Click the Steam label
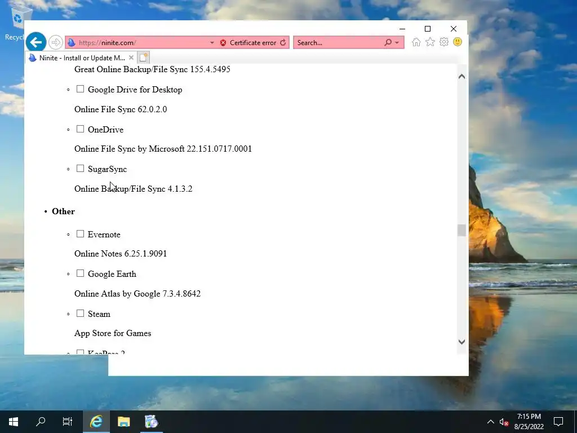The image size is (577, 433). 99,314
